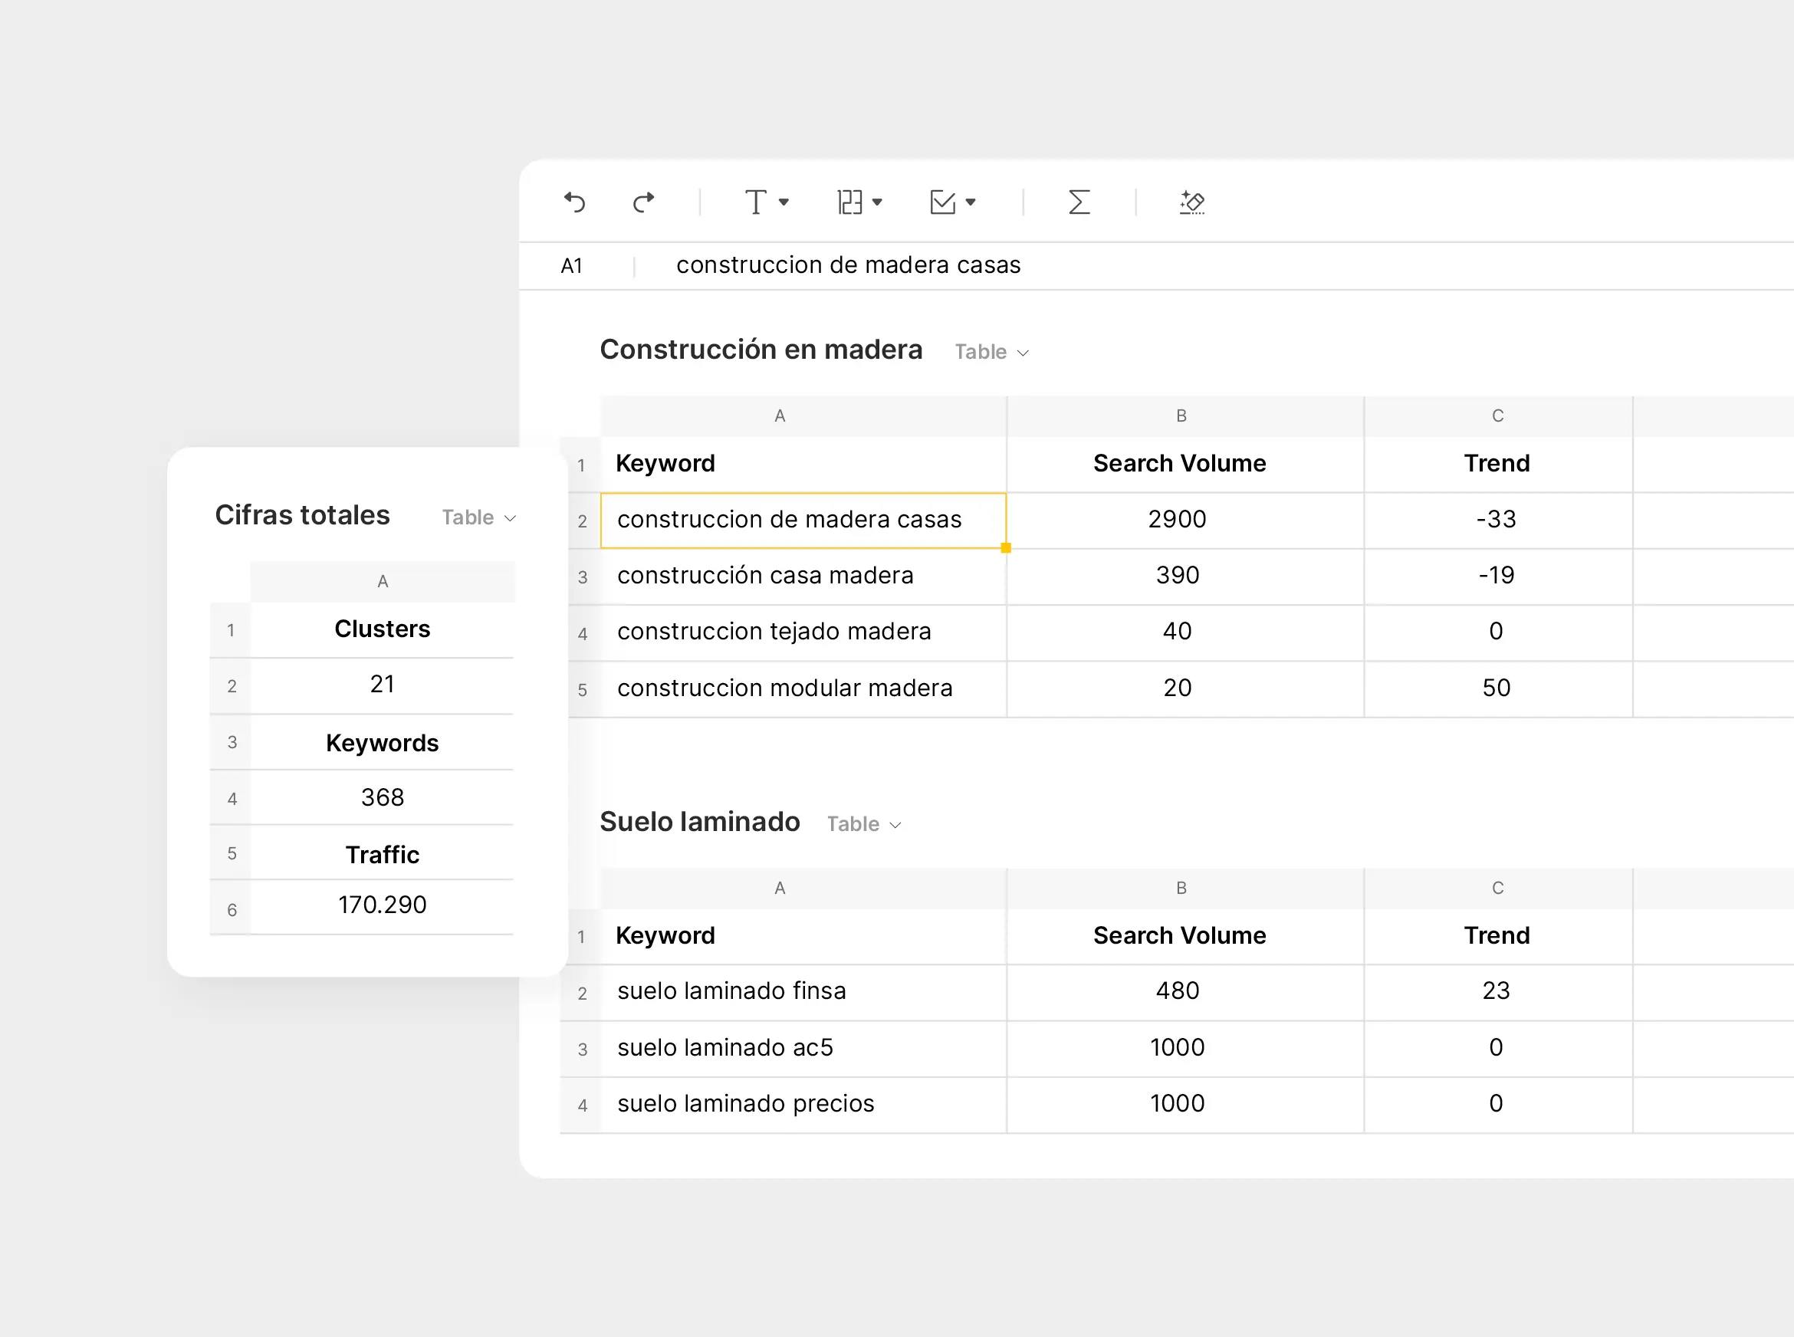Click the checkbox insert icon
Viewport: 1794px width, 1337px height.
coord(943,202)
